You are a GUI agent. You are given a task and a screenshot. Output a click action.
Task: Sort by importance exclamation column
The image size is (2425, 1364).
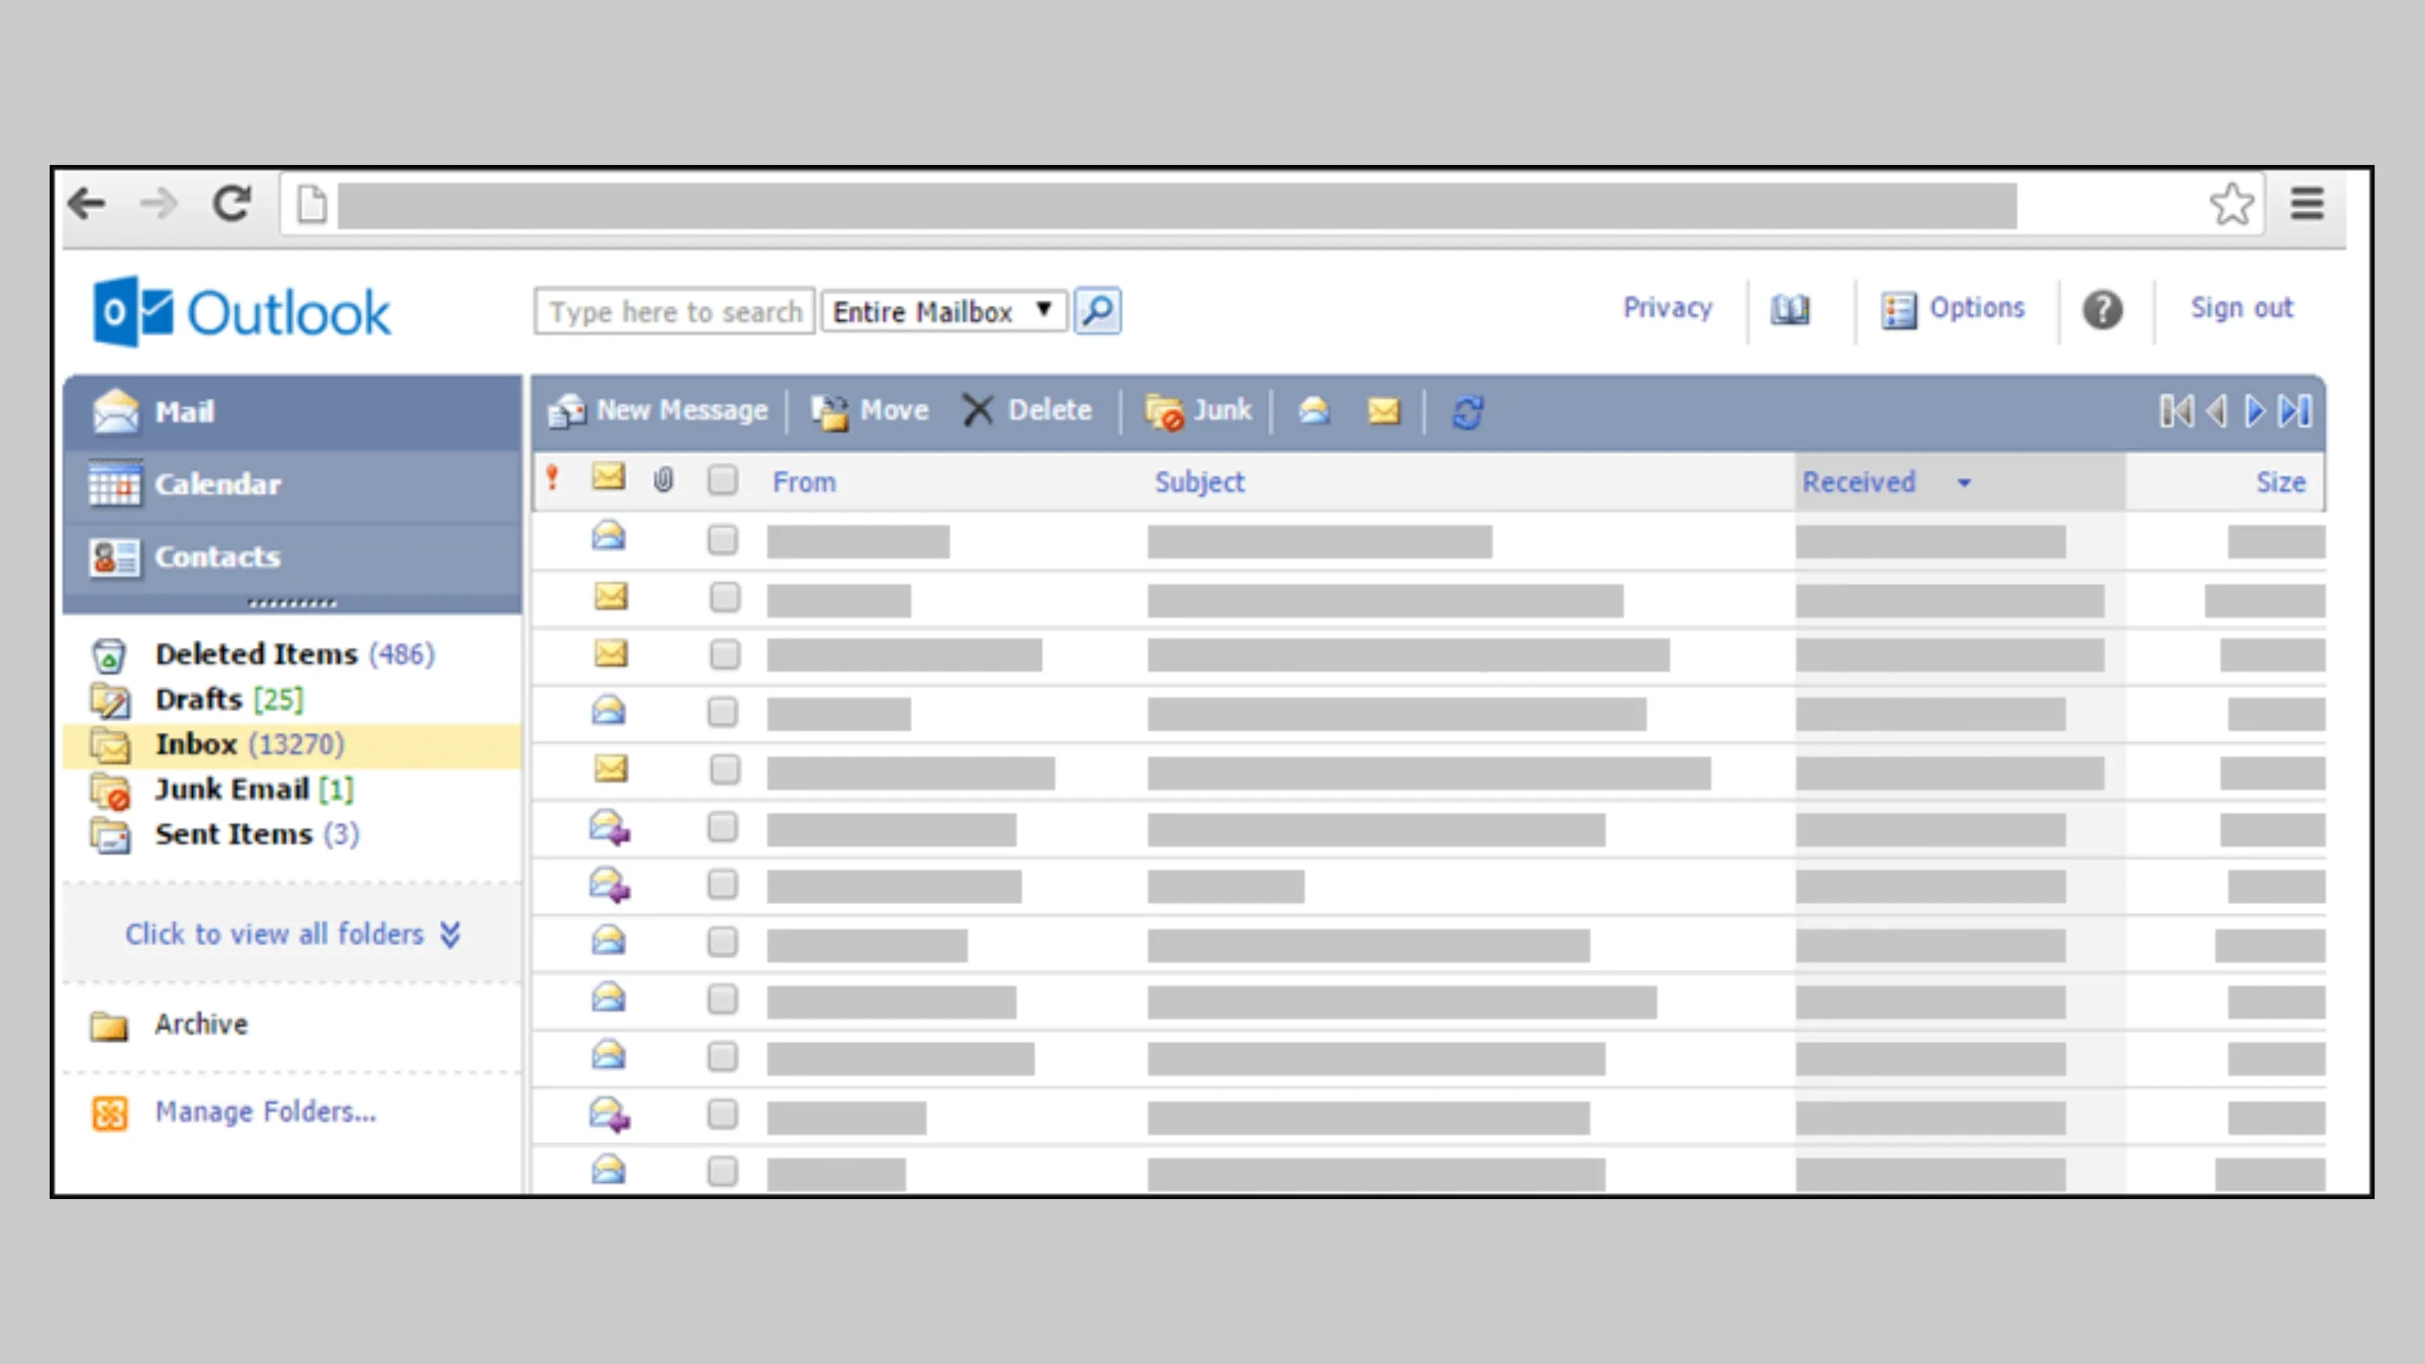(552, 479)
